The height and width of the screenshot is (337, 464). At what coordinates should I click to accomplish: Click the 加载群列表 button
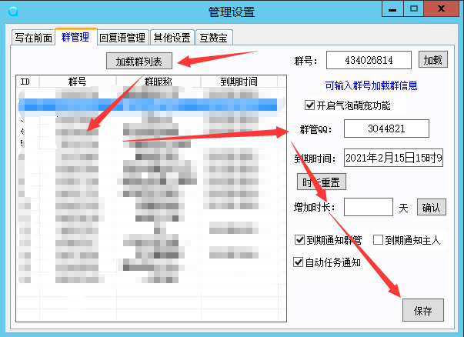pyautogui.click(x=144, y=61)
